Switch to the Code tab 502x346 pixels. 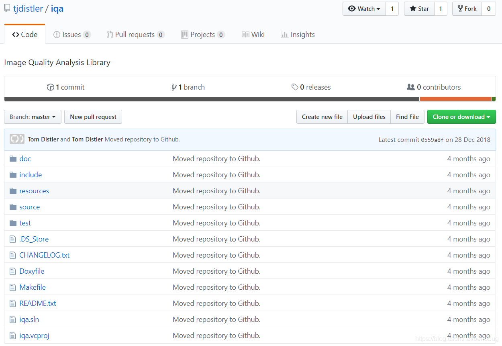(24, 35)
